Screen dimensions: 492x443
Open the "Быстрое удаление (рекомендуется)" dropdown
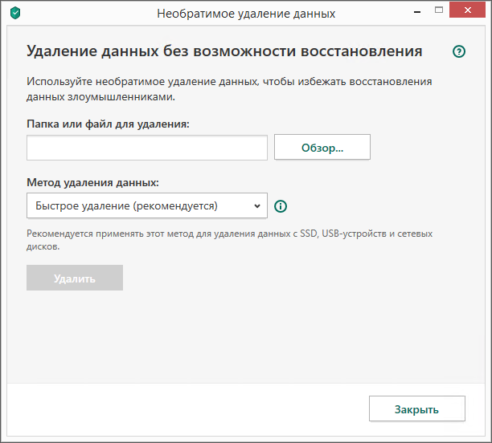pos(137,205)
